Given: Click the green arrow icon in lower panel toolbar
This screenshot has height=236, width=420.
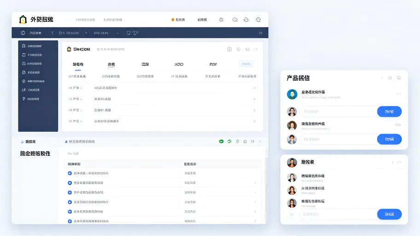Looking at the screenshot, I should pos(237,142).
